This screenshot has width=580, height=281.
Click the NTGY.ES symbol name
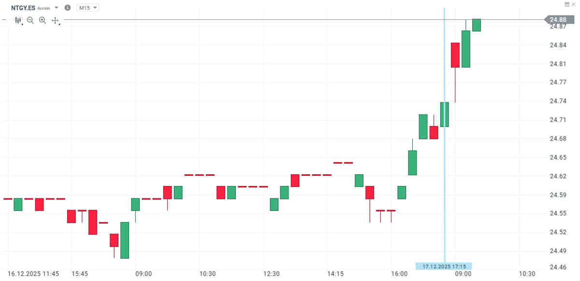23,8
